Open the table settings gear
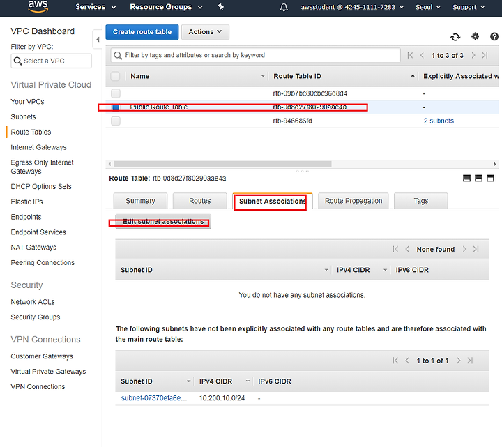Image resolution: width=502 pixels, height=447 pixels. click(x=475, y=36)
